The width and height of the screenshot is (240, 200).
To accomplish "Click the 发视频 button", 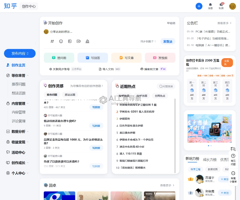I will (x=160, y=58).
